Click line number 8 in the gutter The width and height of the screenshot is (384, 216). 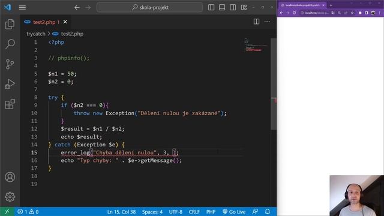coord(35,97)
